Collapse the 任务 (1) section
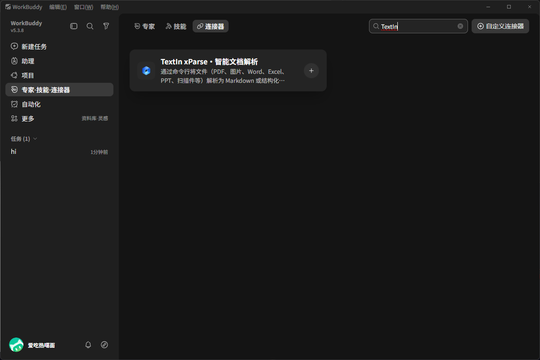This screenshot has height=360, width=540. (24, 139)
